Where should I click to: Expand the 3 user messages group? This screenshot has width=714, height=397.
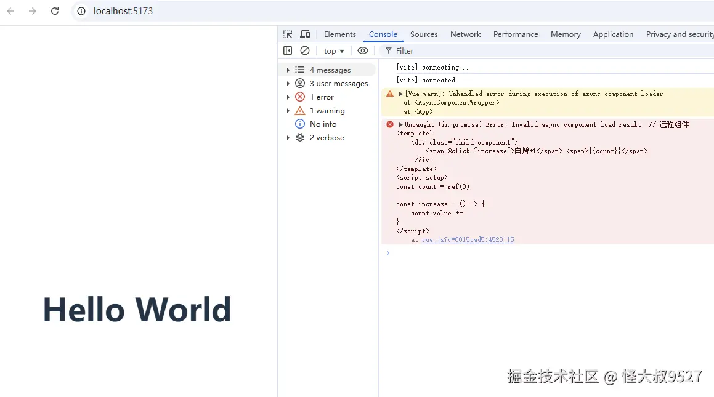(x=288, y=84)
